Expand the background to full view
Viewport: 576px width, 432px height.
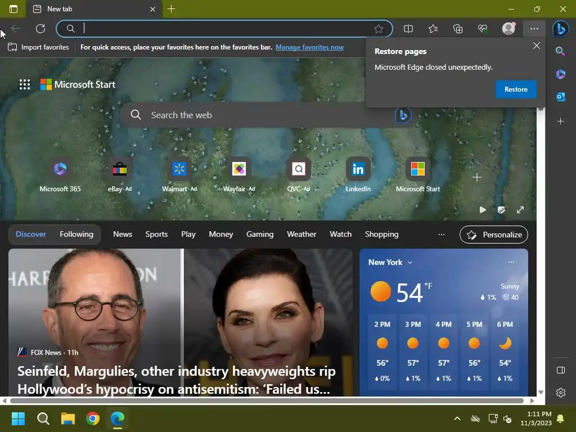point(520,210)
